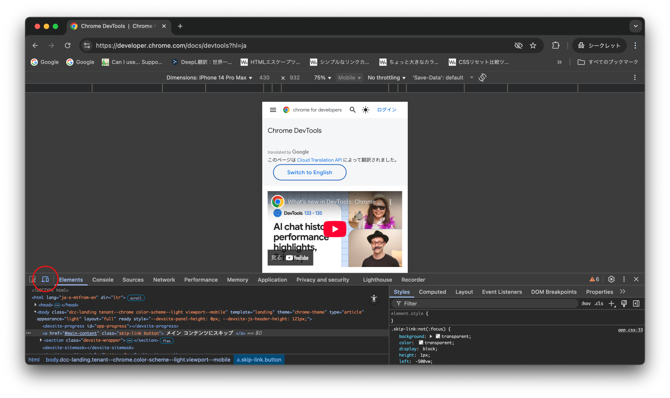Open the 75% zoom dropdown

tap(322, 77)
